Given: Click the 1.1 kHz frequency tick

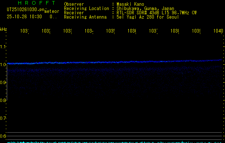Looking at the screenshot, I should point(3,47).
